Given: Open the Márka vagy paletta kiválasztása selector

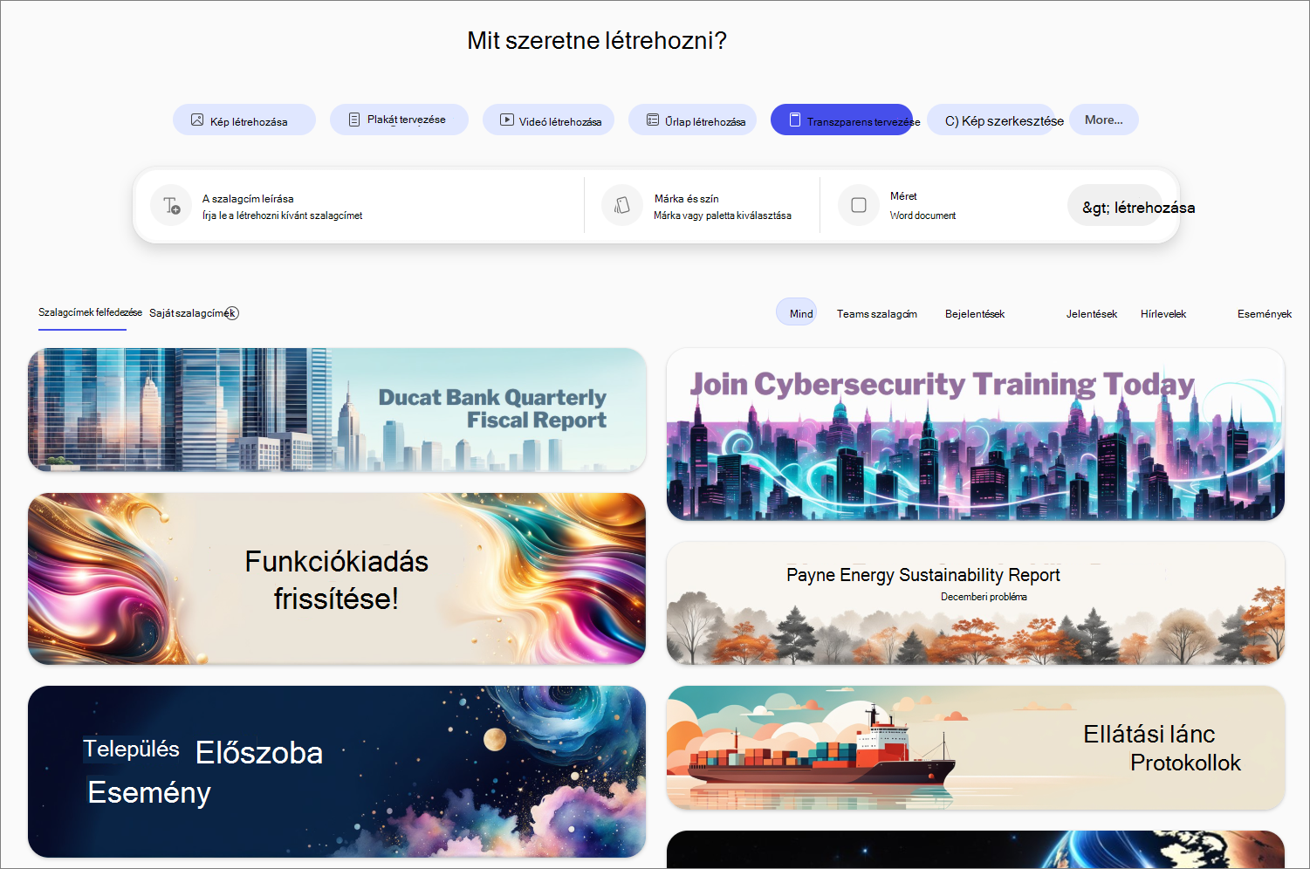Looking at the screenshot, I should [703, 206].
